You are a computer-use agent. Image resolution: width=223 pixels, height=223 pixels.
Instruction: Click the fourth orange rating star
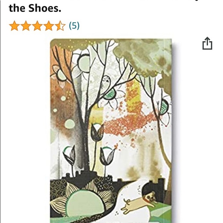point(49,26)
